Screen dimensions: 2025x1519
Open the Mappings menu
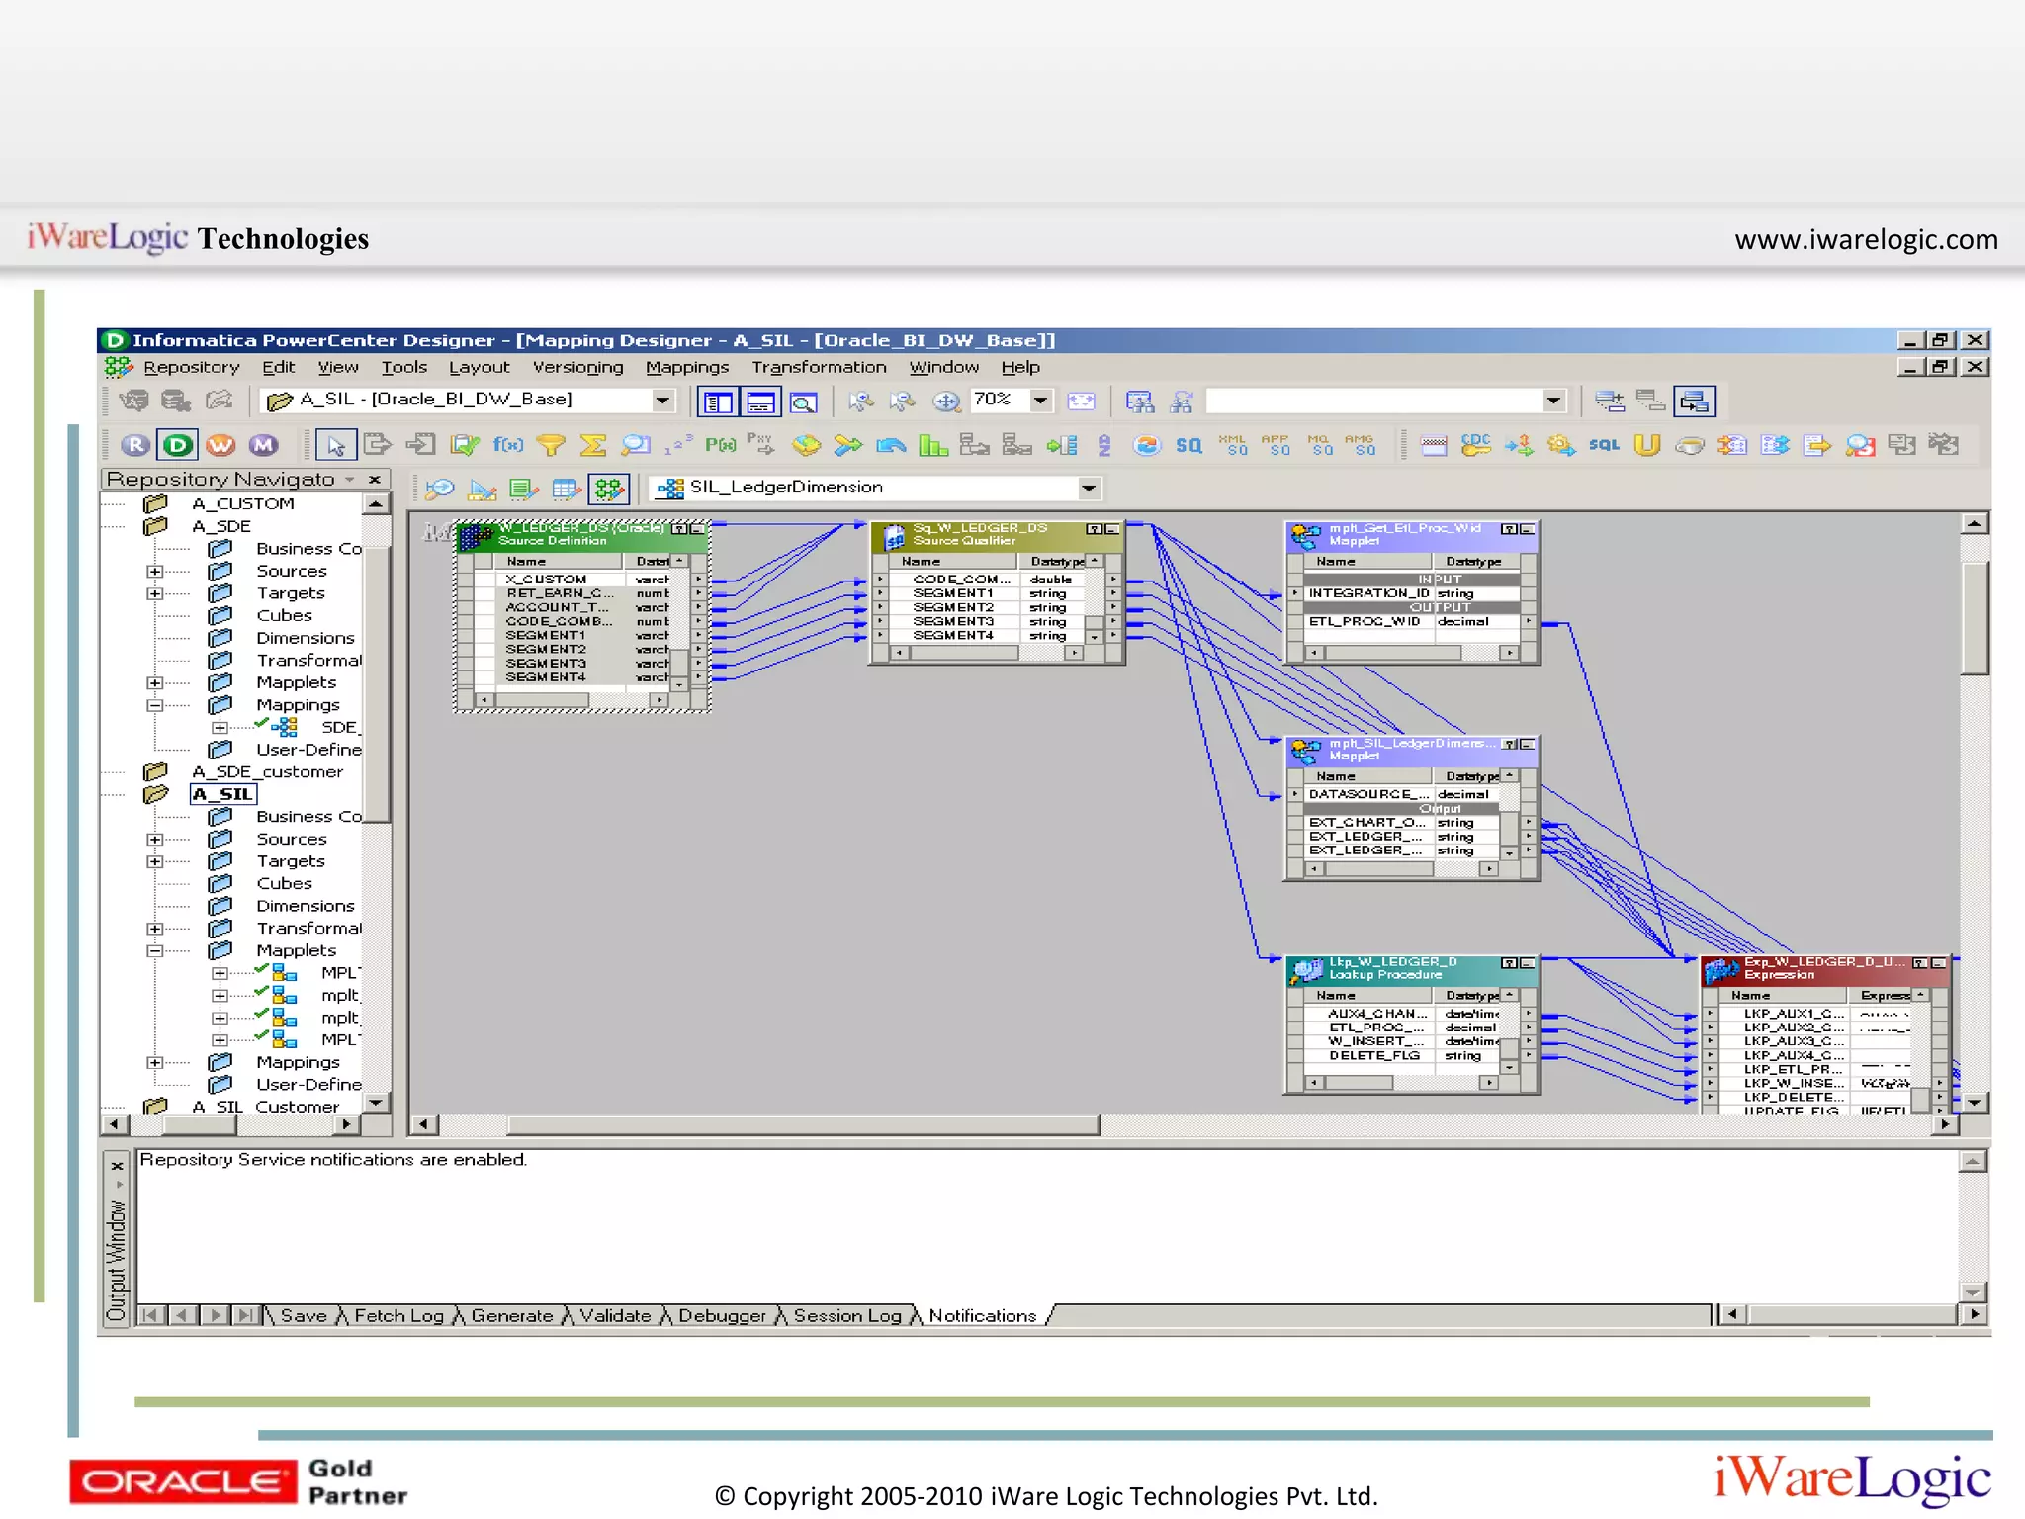click(x=687, y=368)
